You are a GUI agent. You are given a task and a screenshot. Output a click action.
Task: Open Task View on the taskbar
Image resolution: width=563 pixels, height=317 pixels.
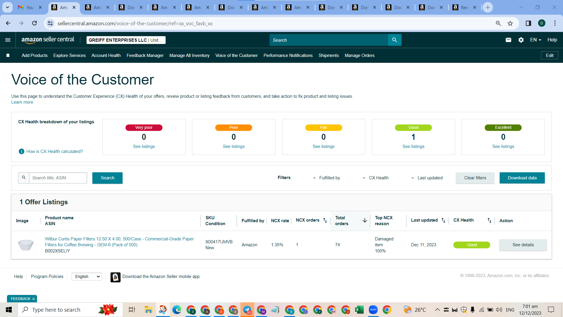[x=132, y=310]
